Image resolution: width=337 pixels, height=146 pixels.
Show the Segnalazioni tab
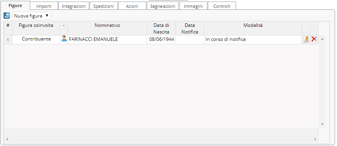tap(163, 6)
